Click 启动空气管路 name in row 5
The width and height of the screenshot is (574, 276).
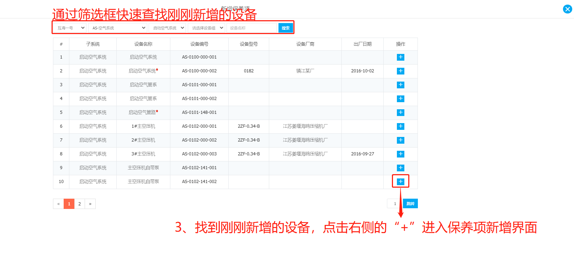142,112
